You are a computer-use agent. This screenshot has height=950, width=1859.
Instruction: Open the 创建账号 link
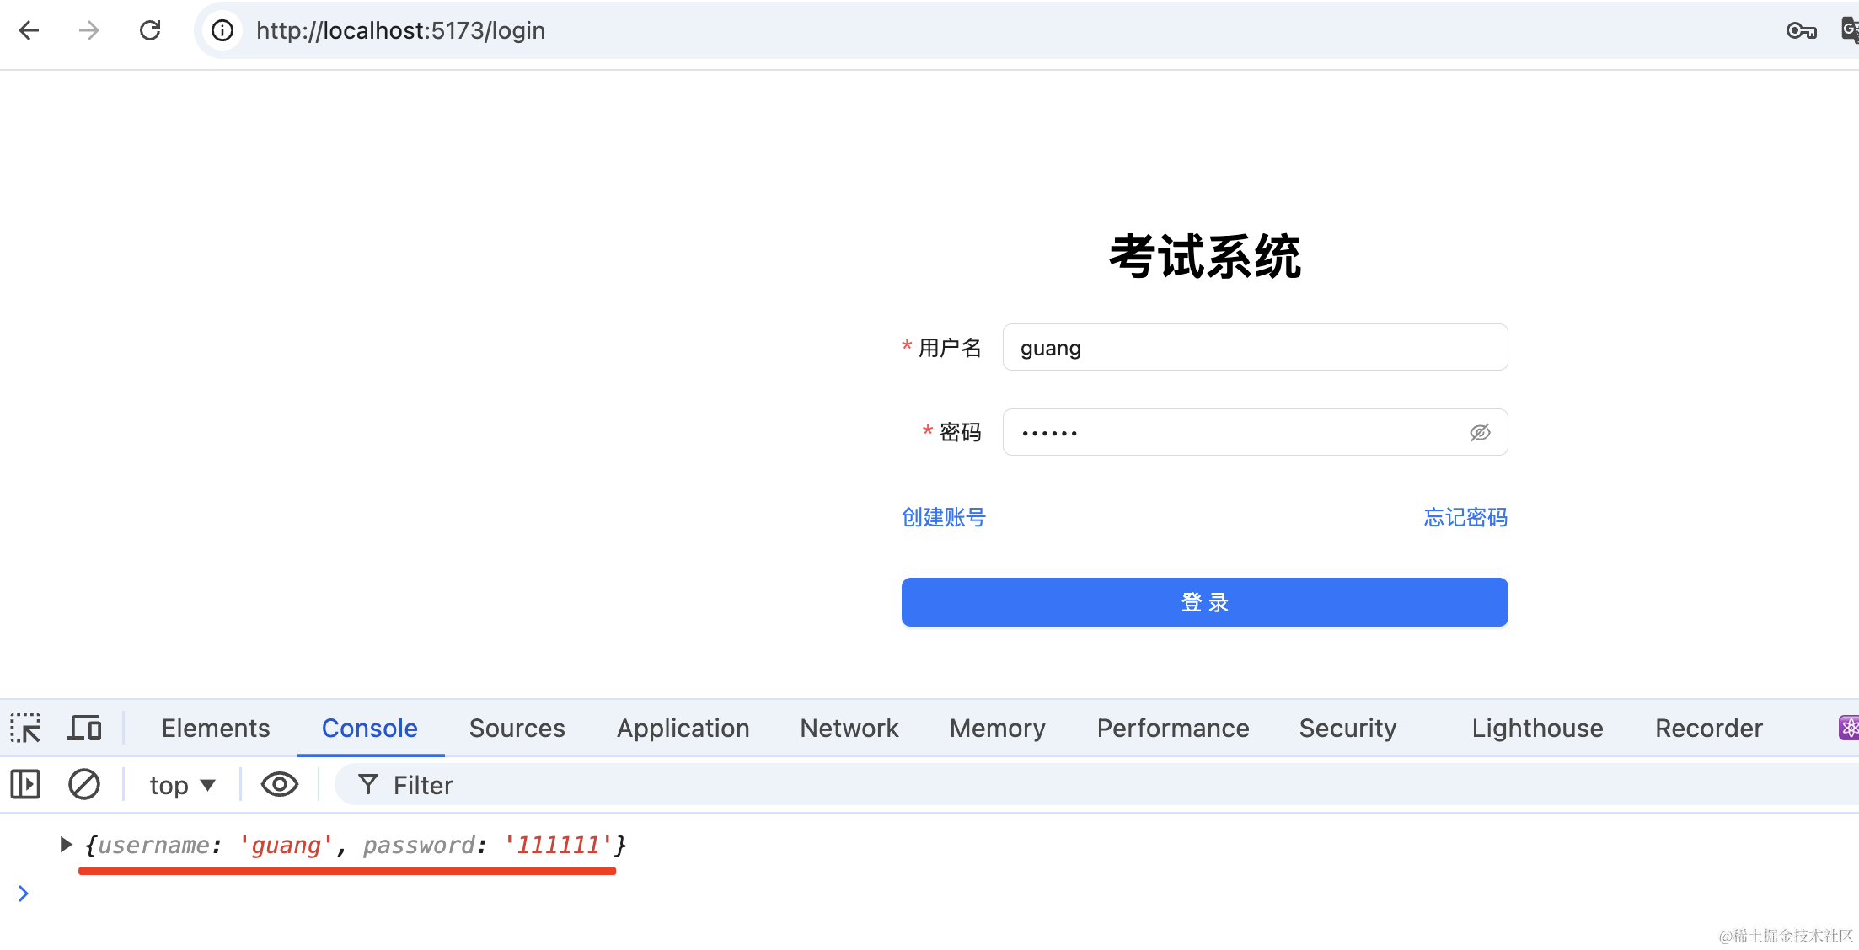tap(943, 517)
